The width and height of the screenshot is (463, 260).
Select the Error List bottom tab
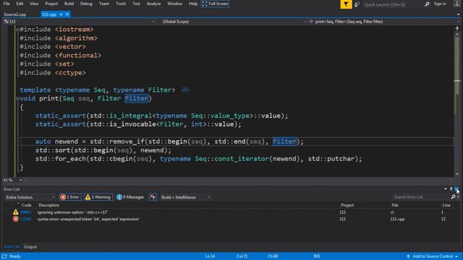[x=12, y=246]
